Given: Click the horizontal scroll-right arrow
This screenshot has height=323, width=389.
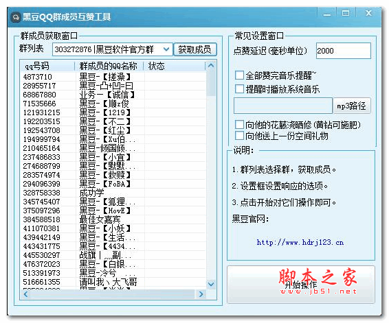Looking at the screenshot, I should pos(201,294).
